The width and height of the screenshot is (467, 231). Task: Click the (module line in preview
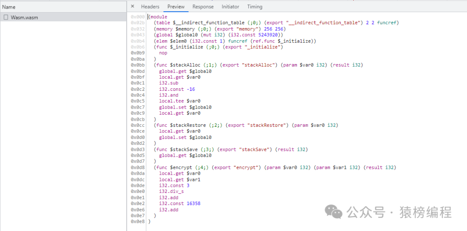(x=158, y=17)
